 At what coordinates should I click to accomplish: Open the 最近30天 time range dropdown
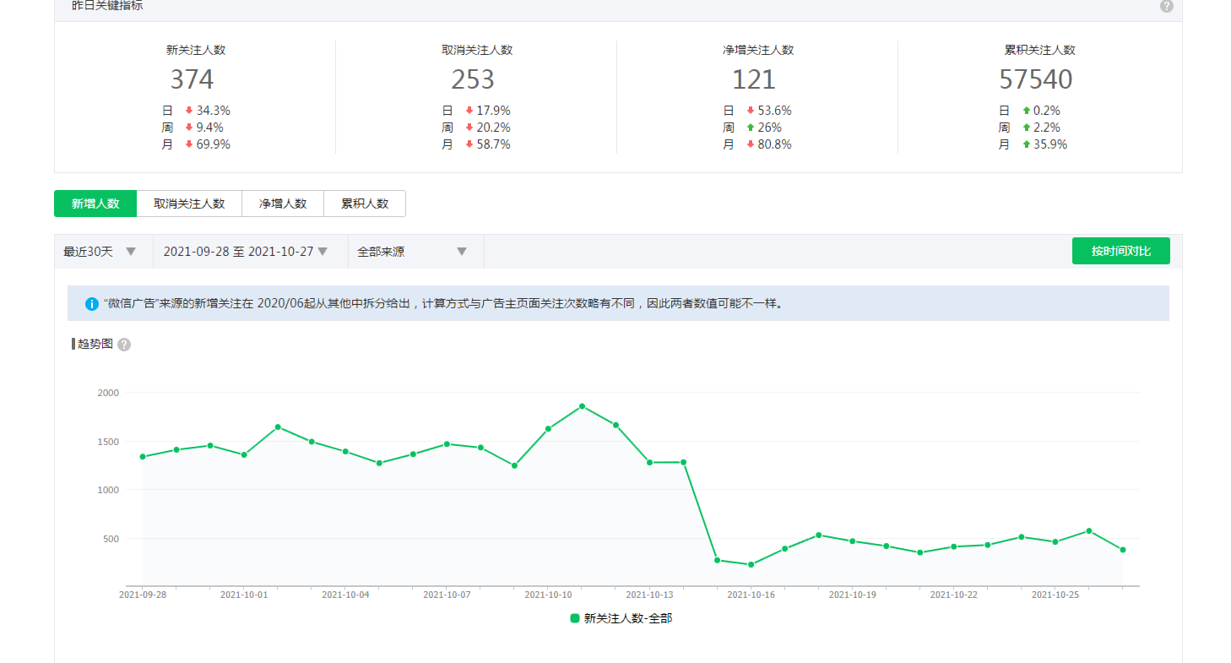(x=100, y=252)
